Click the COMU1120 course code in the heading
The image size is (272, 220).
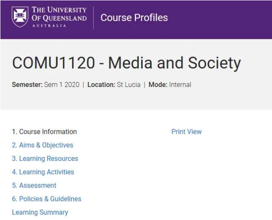(54, 63)
